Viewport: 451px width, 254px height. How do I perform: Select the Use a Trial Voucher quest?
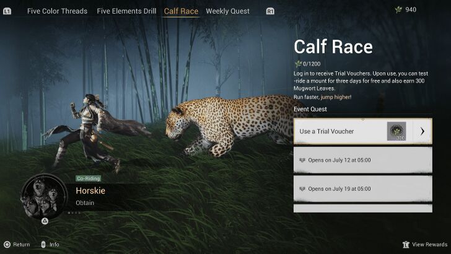(x=362, y=131)
